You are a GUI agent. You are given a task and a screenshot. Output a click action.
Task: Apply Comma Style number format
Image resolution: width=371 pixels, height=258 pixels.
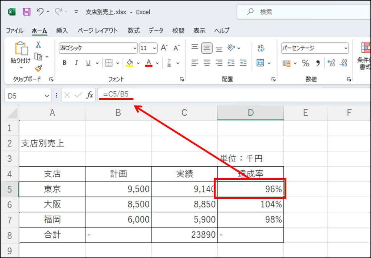pos(318,63)
